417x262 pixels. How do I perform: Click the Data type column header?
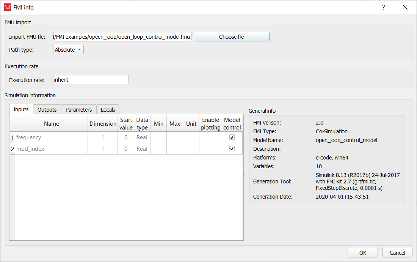tap(142, 123)
